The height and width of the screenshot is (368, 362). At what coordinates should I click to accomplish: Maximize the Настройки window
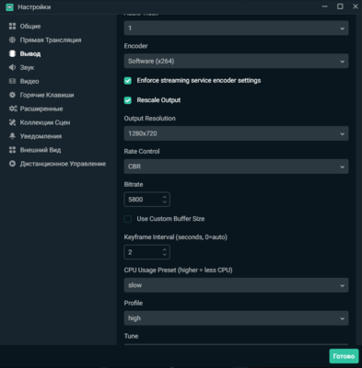click(x=340, y=6)
